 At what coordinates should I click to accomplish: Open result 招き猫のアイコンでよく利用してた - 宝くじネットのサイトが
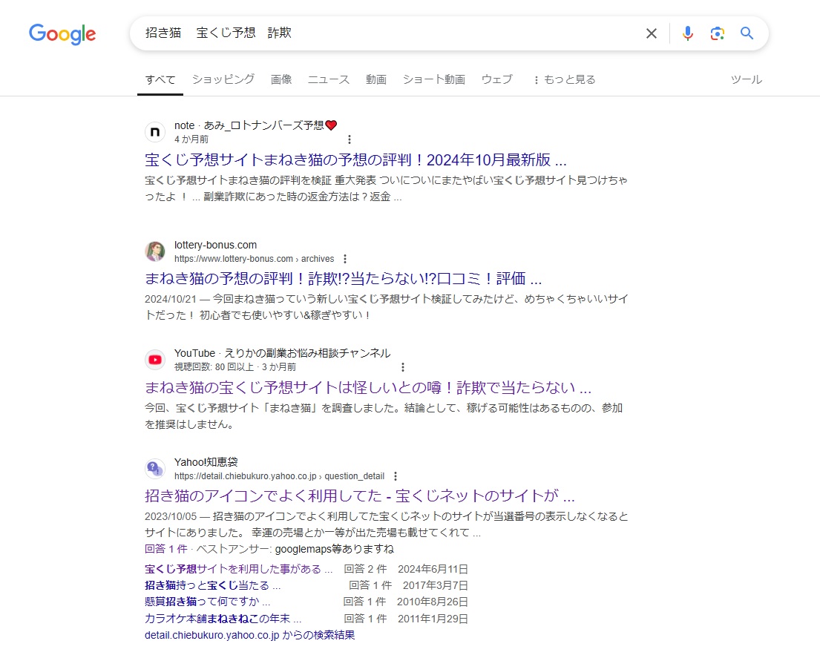[360, 496]
